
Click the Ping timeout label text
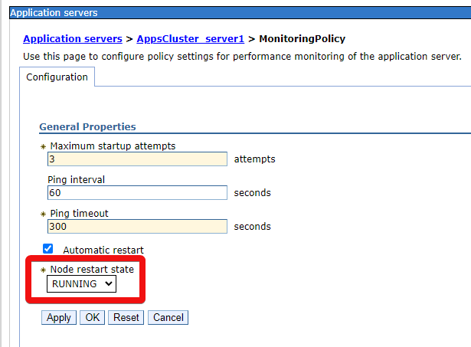[x=77, y=213]
